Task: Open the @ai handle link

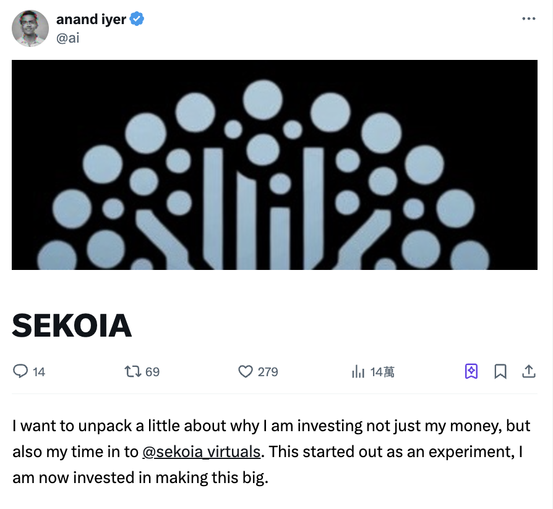Action: click(x=67, y=38)
